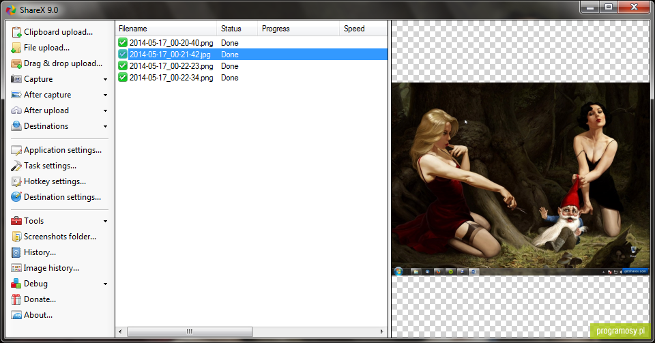The width and height of the screenshot is (655, 343).
Task: Click the Debug blocks icon
Action: tap(16, 284)
